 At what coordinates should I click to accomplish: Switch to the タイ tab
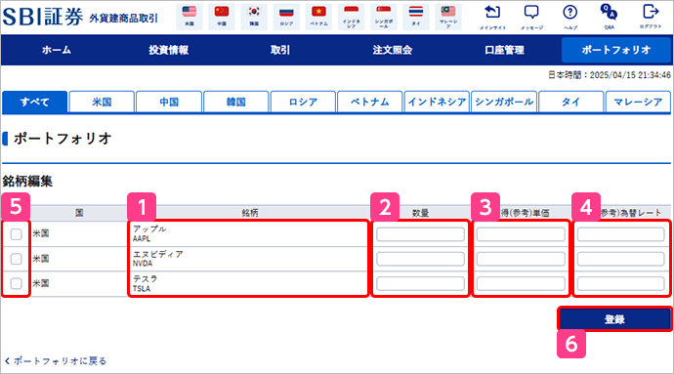(571, 102)
